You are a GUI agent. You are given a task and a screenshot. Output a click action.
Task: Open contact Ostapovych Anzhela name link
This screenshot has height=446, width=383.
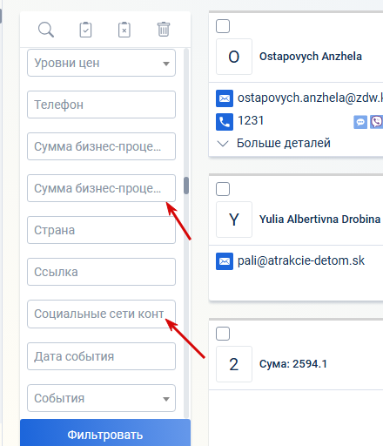(x=311, y=57)
